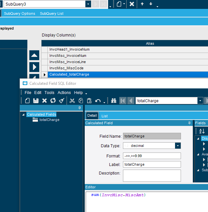Click the Format input field

(x=152, y=156)
